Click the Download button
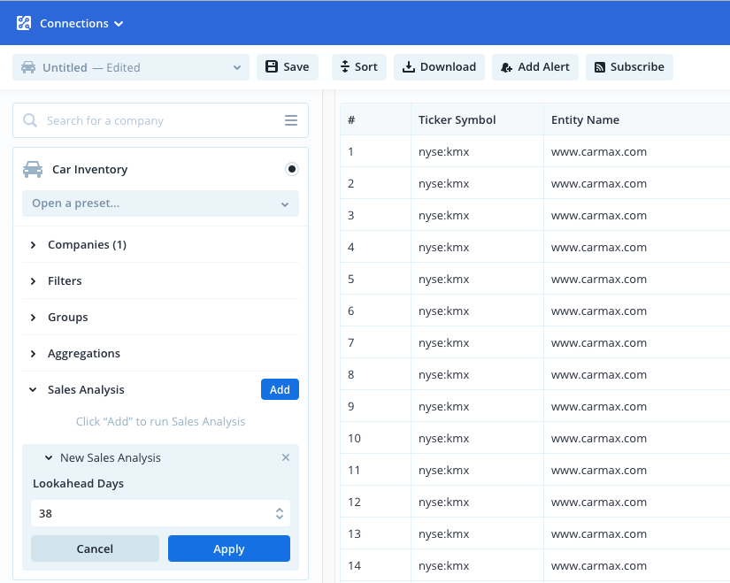This screenshot has width=730, height=583. pos(439,67)
